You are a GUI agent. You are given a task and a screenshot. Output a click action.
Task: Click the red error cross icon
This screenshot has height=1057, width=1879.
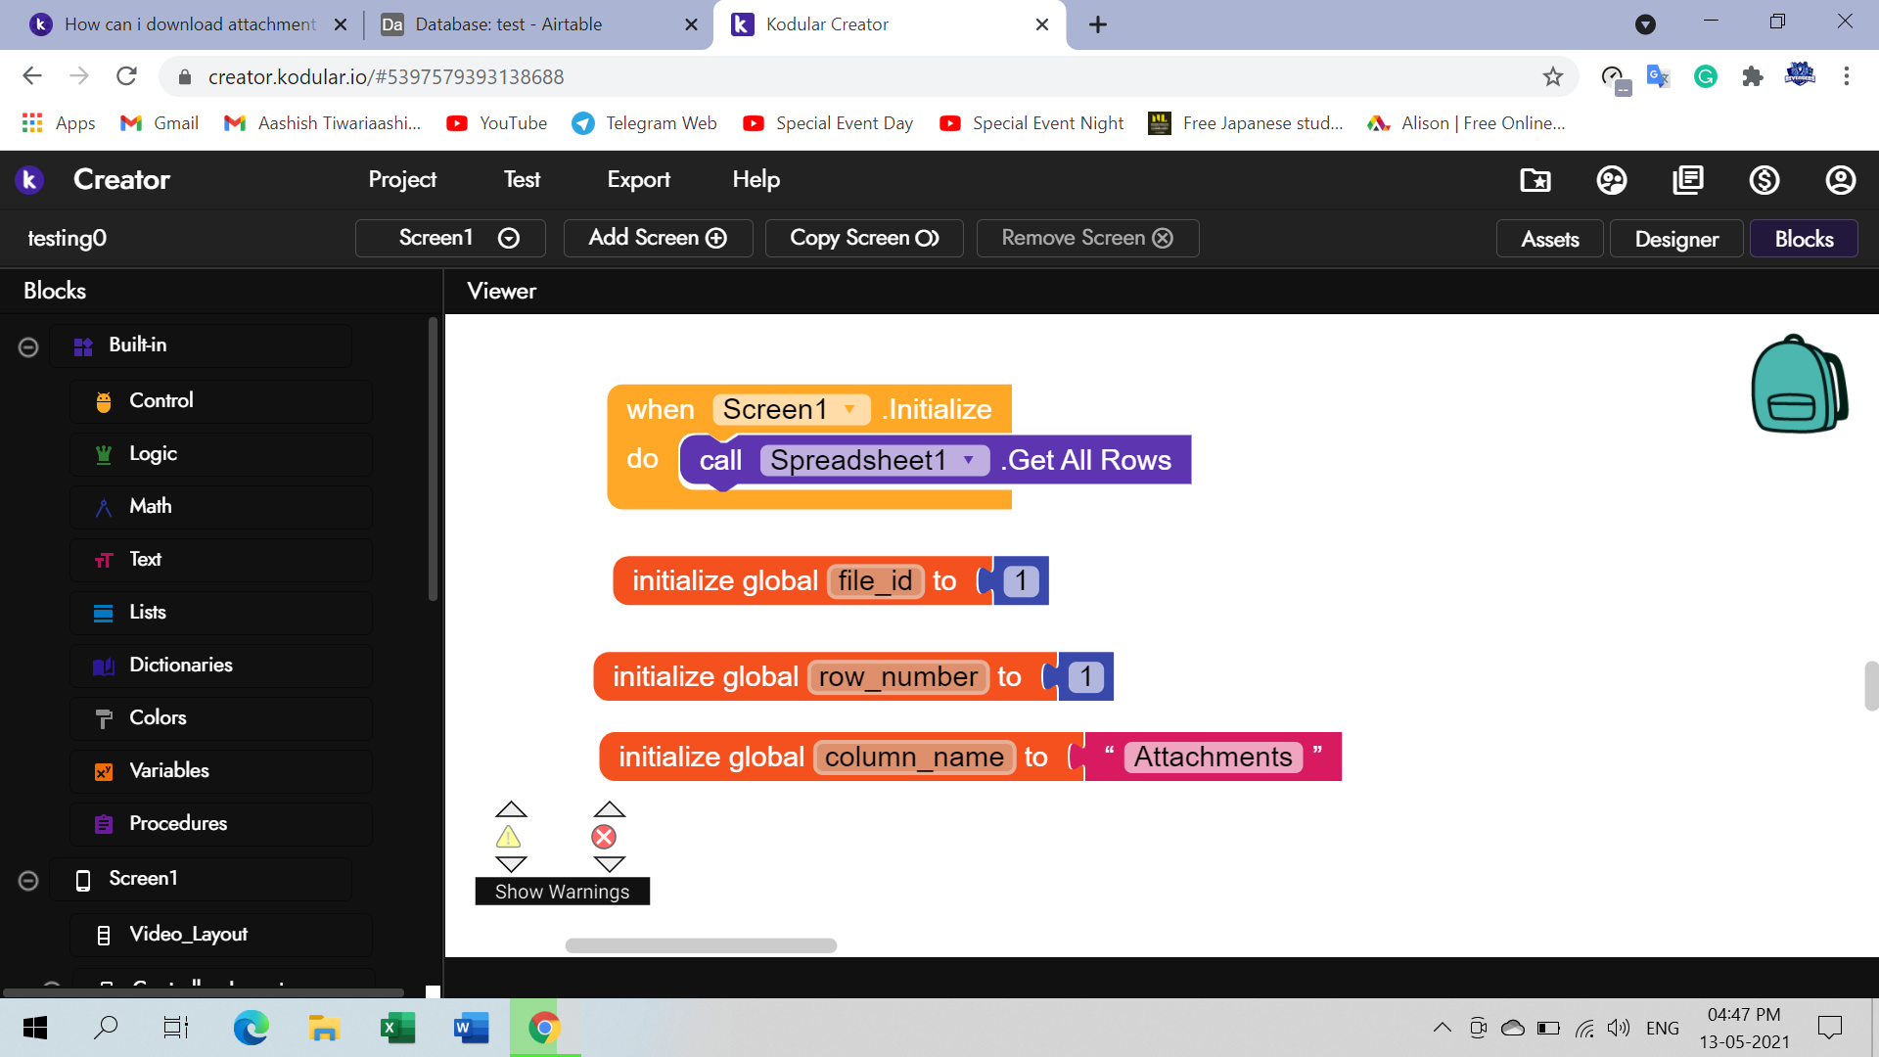(604, 837)
